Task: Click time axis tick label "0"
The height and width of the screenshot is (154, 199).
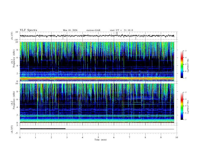Action: click(x=20, y=137)
